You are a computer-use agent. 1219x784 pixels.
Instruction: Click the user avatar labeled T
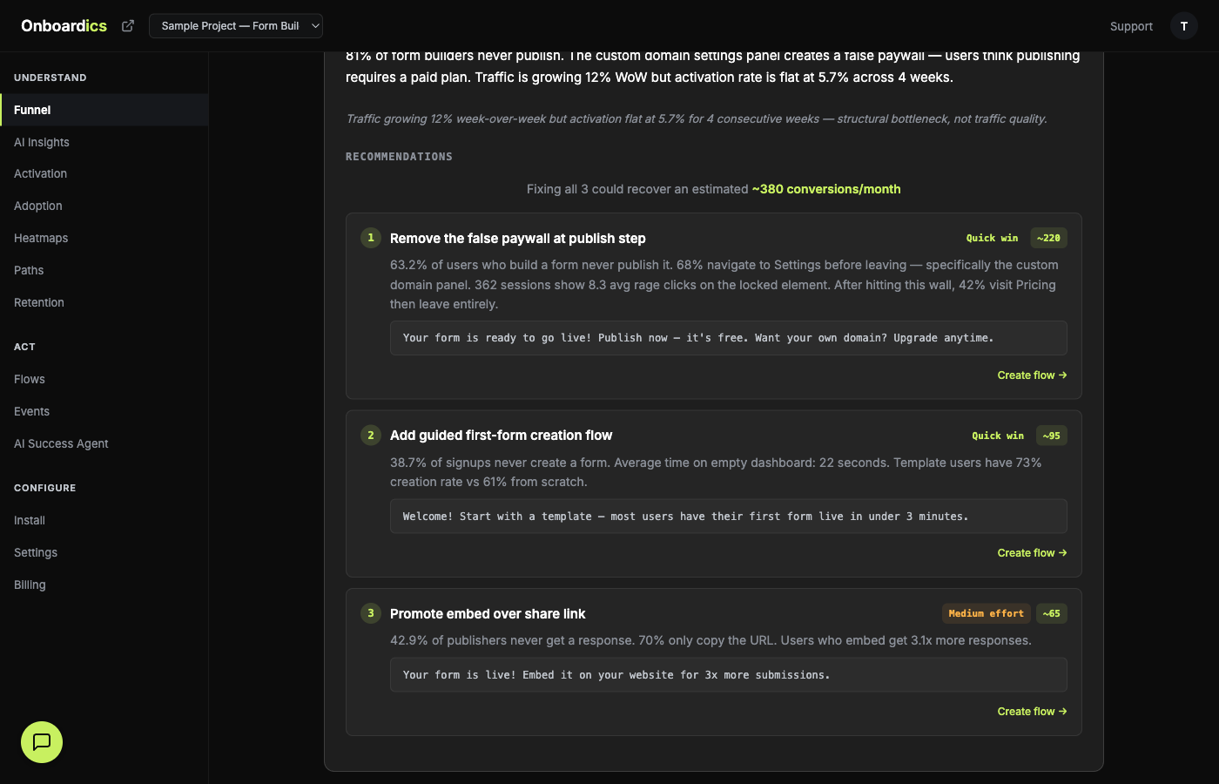1183,26
